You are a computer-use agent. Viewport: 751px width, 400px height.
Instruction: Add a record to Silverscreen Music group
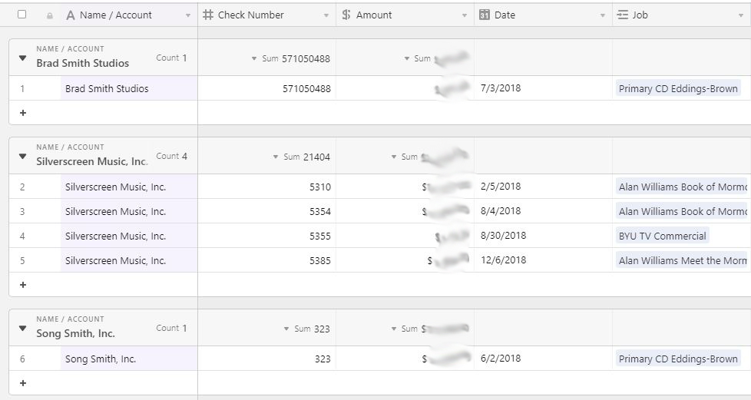pyautogui.click(x=22, y=285)
